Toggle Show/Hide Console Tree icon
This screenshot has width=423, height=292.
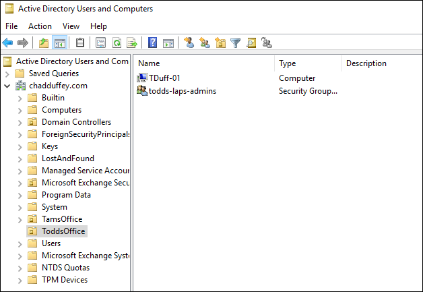(60, 42)
